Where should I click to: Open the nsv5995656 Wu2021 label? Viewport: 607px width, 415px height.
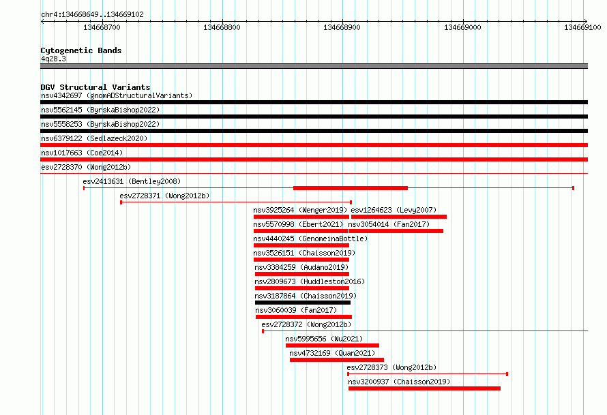(x=324, y=339)
